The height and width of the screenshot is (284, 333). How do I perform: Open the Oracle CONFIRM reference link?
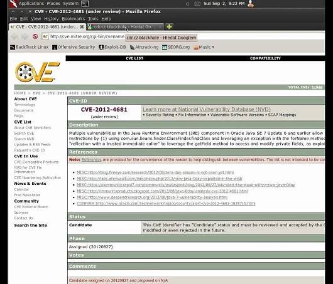click(166, 204)
